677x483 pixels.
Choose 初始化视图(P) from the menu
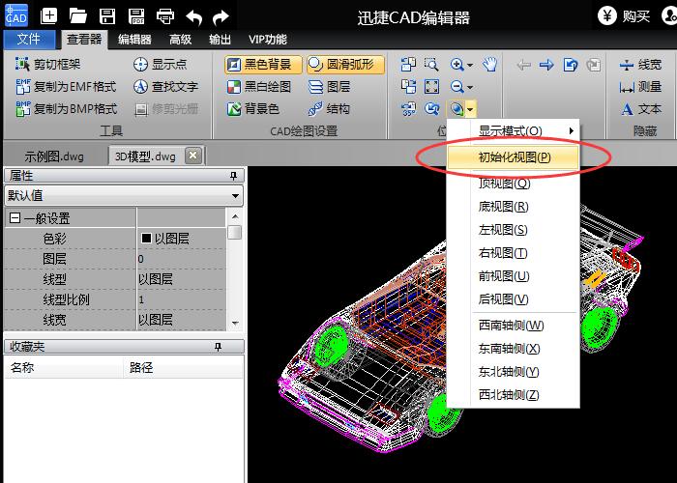coord(514,156)
